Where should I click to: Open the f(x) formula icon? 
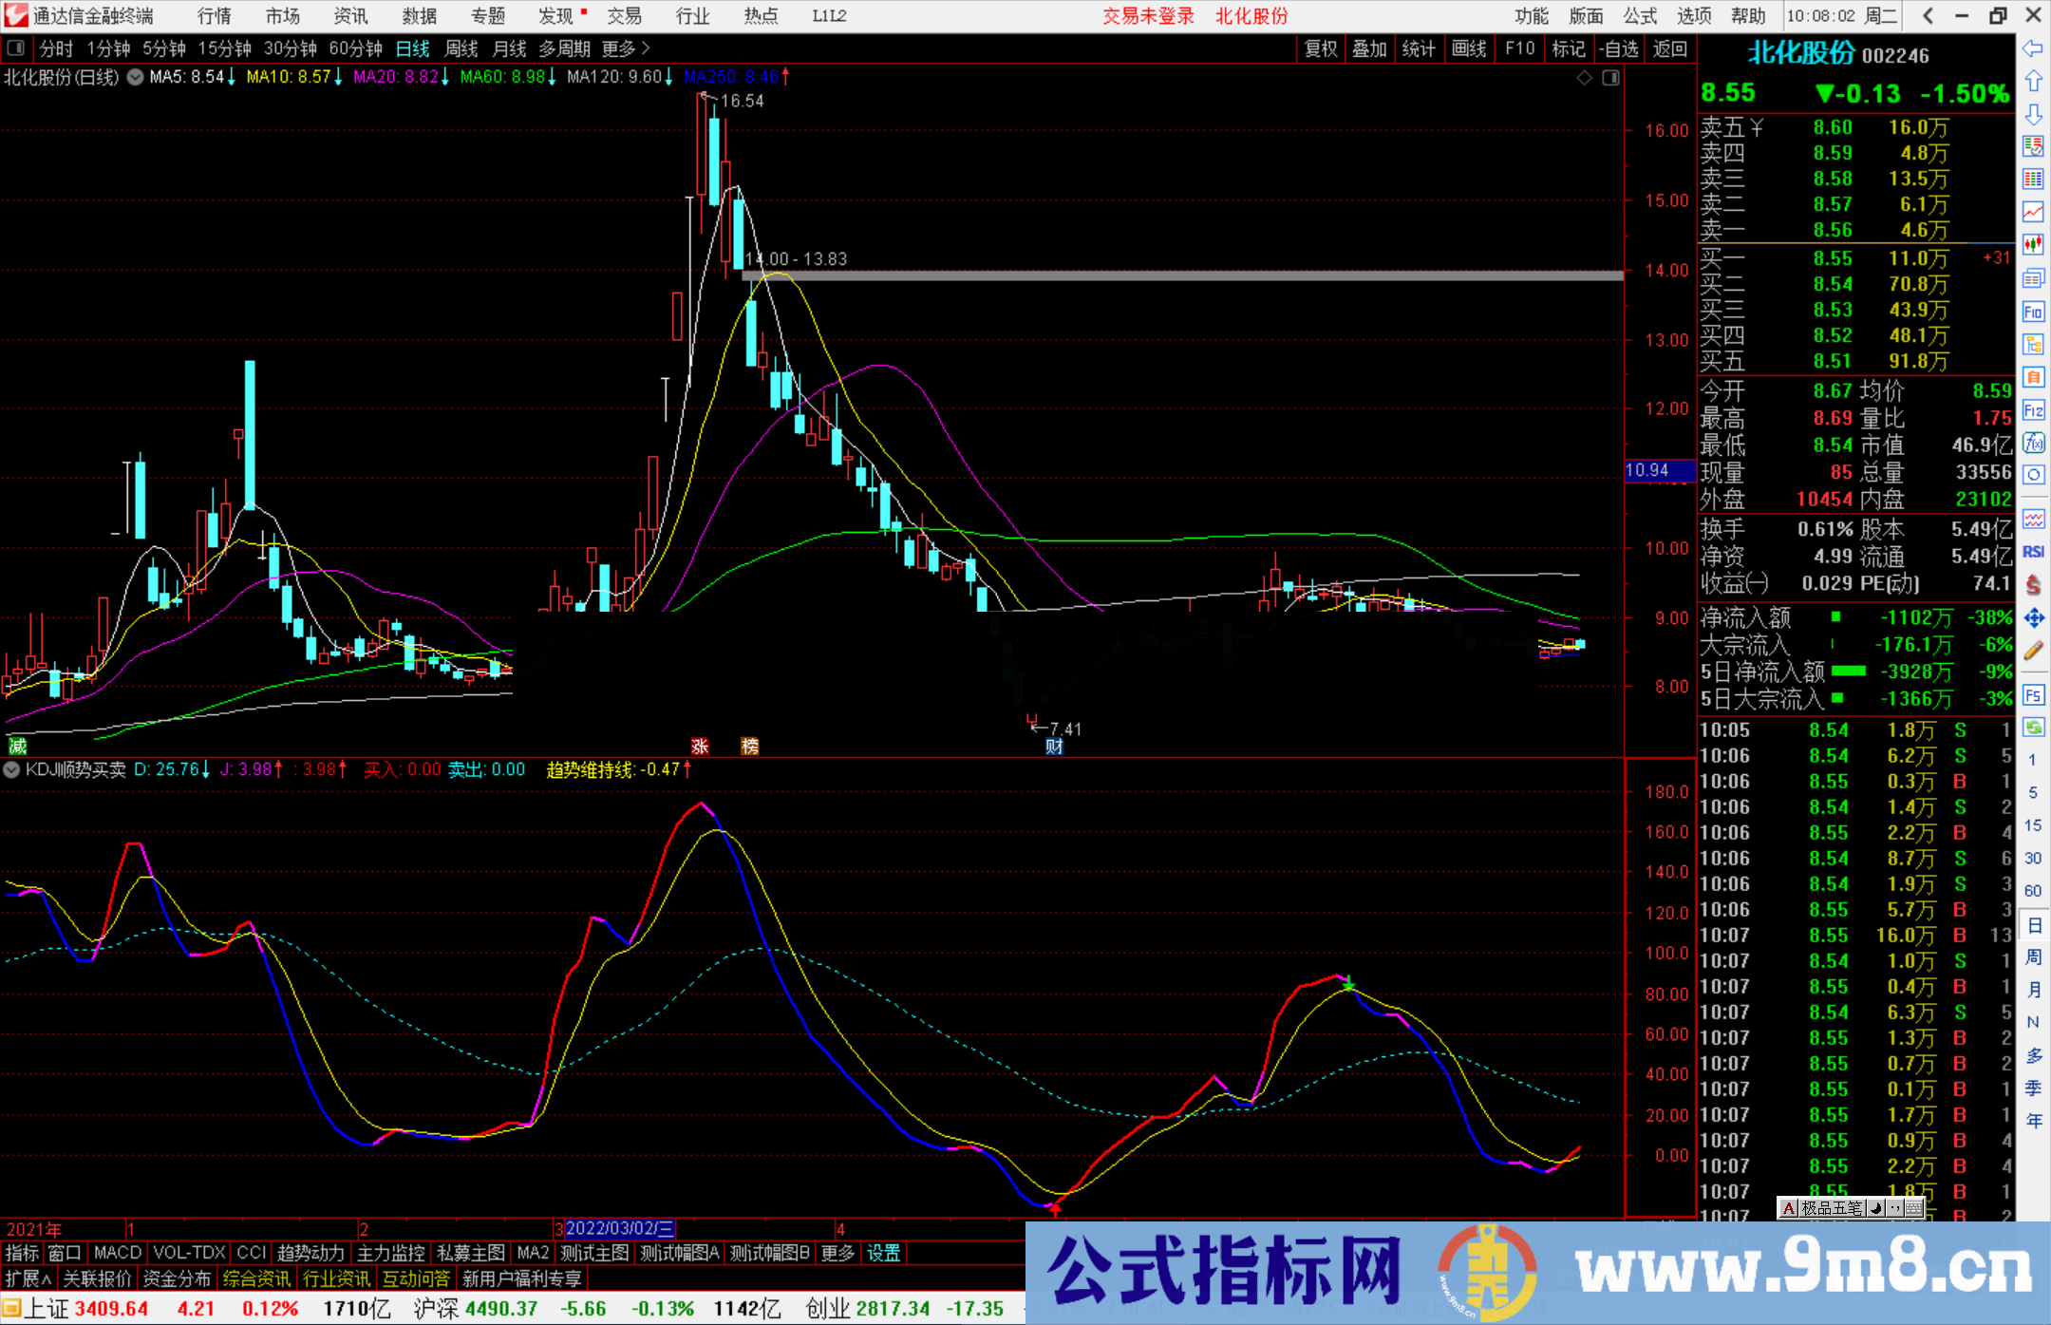click(x=2033, y=443)
